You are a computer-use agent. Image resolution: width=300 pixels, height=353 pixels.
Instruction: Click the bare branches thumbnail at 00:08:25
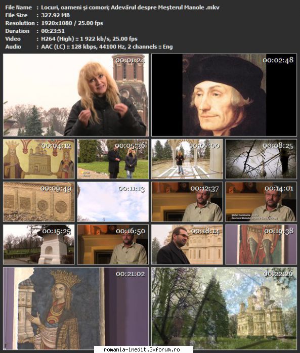[x=261, y=159]
